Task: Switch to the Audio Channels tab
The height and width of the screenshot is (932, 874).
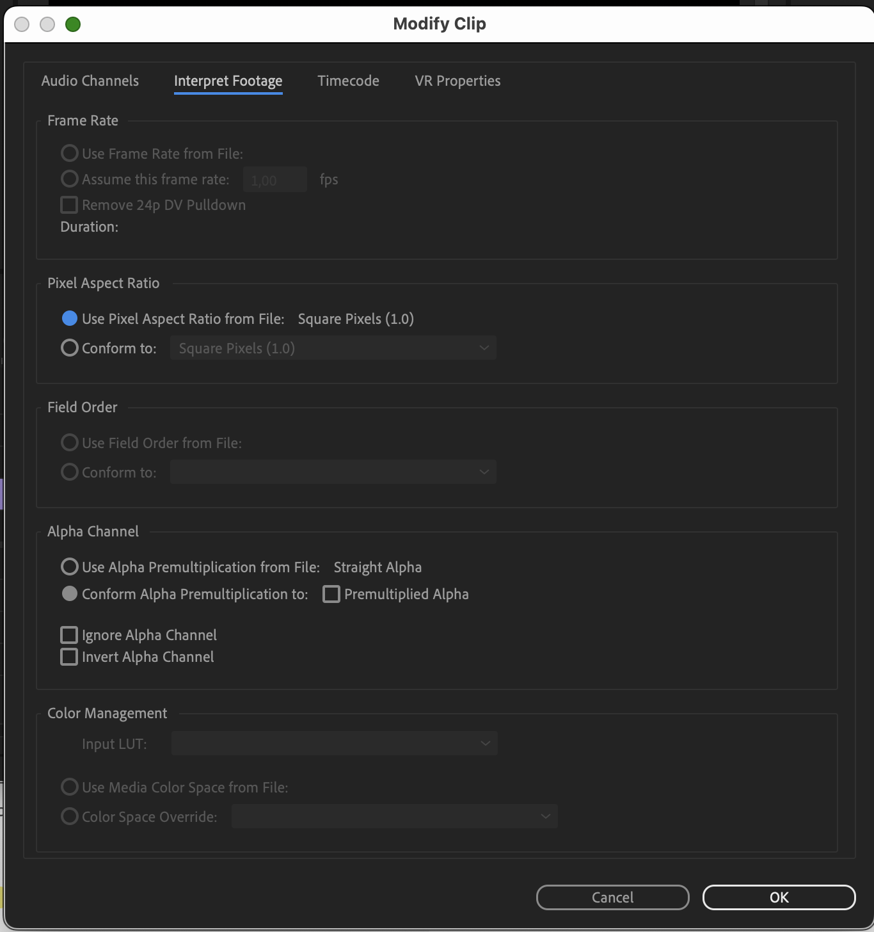Action: (x=90, y=81)
